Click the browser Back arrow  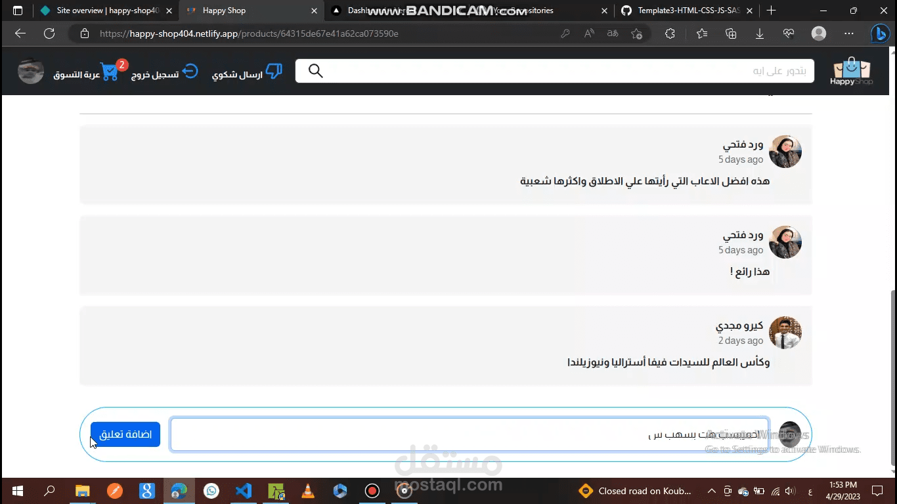[x=20, y=33]
